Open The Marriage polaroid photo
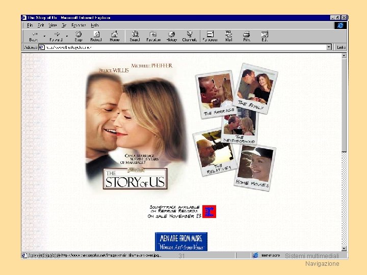The image size is (367, 275). pyautogui.click(x=216, y=94)
